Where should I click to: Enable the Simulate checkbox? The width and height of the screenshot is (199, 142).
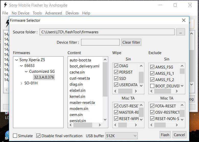[15, 136]
